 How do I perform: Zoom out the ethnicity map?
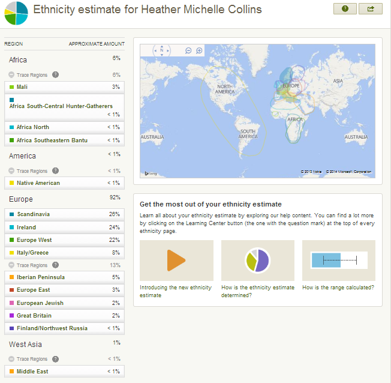[188, 51]
